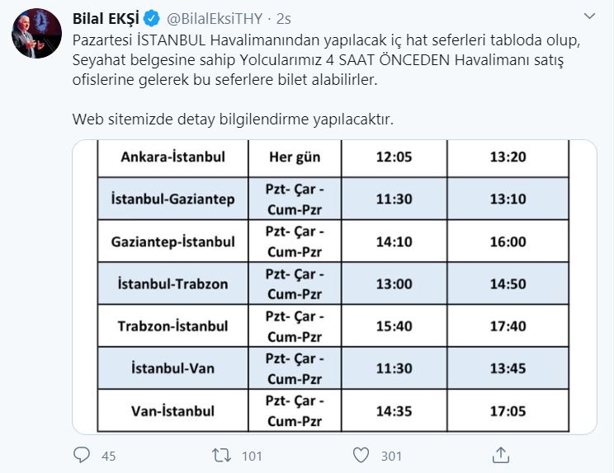
Task: Click the blue verified badge
Action: click(152, 18)
